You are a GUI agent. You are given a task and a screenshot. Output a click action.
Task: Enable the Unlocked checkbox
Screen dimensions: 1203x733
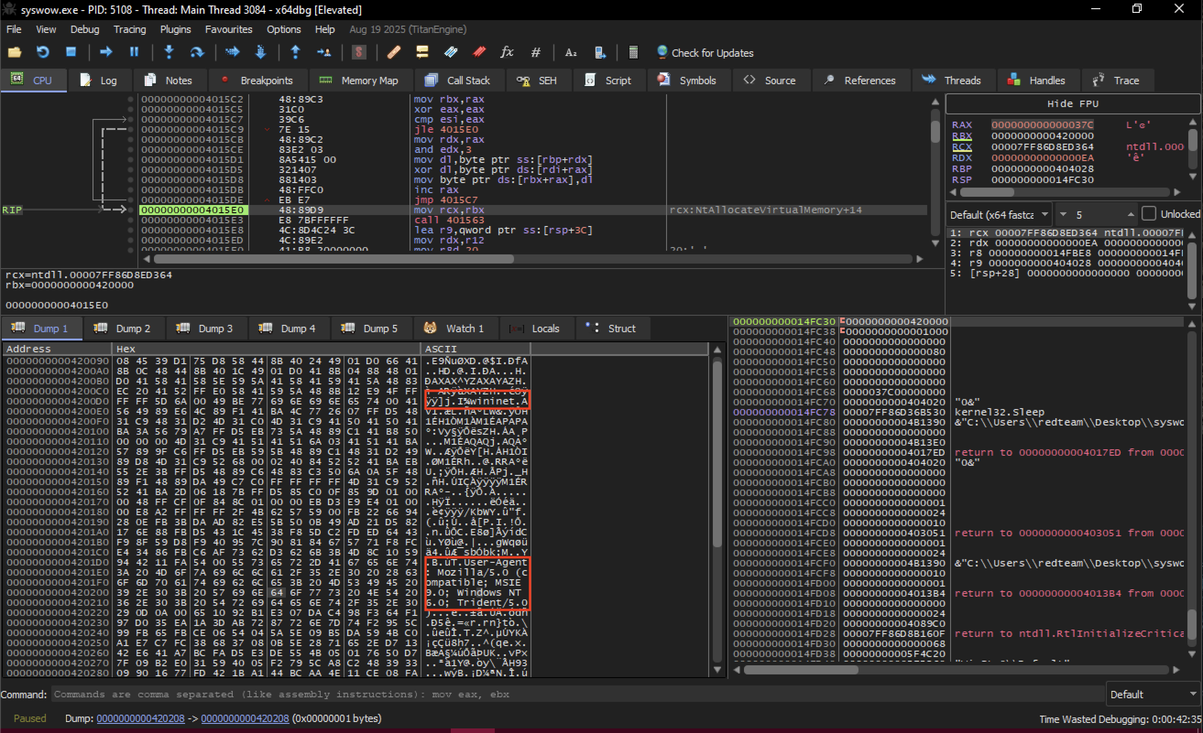(x=1148, y=214)
